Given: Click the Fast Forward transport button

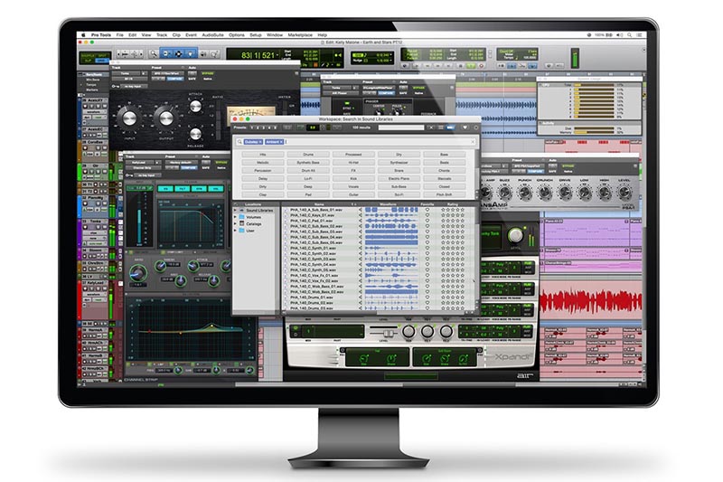Looking at the screenshot, I should [x=438, y=66].
